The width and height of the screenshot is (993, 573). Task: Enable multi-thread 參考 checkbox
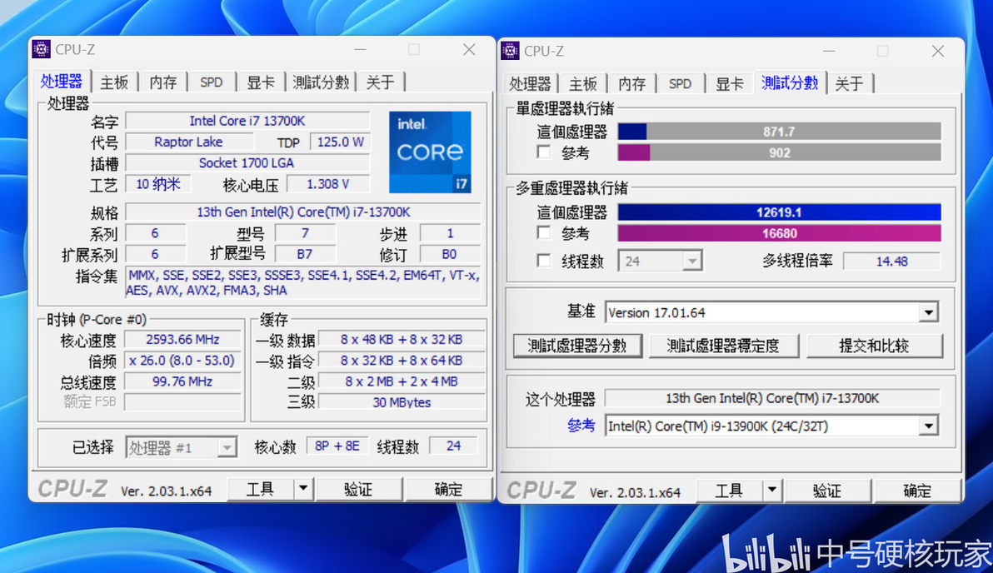[x=543, y=232]
